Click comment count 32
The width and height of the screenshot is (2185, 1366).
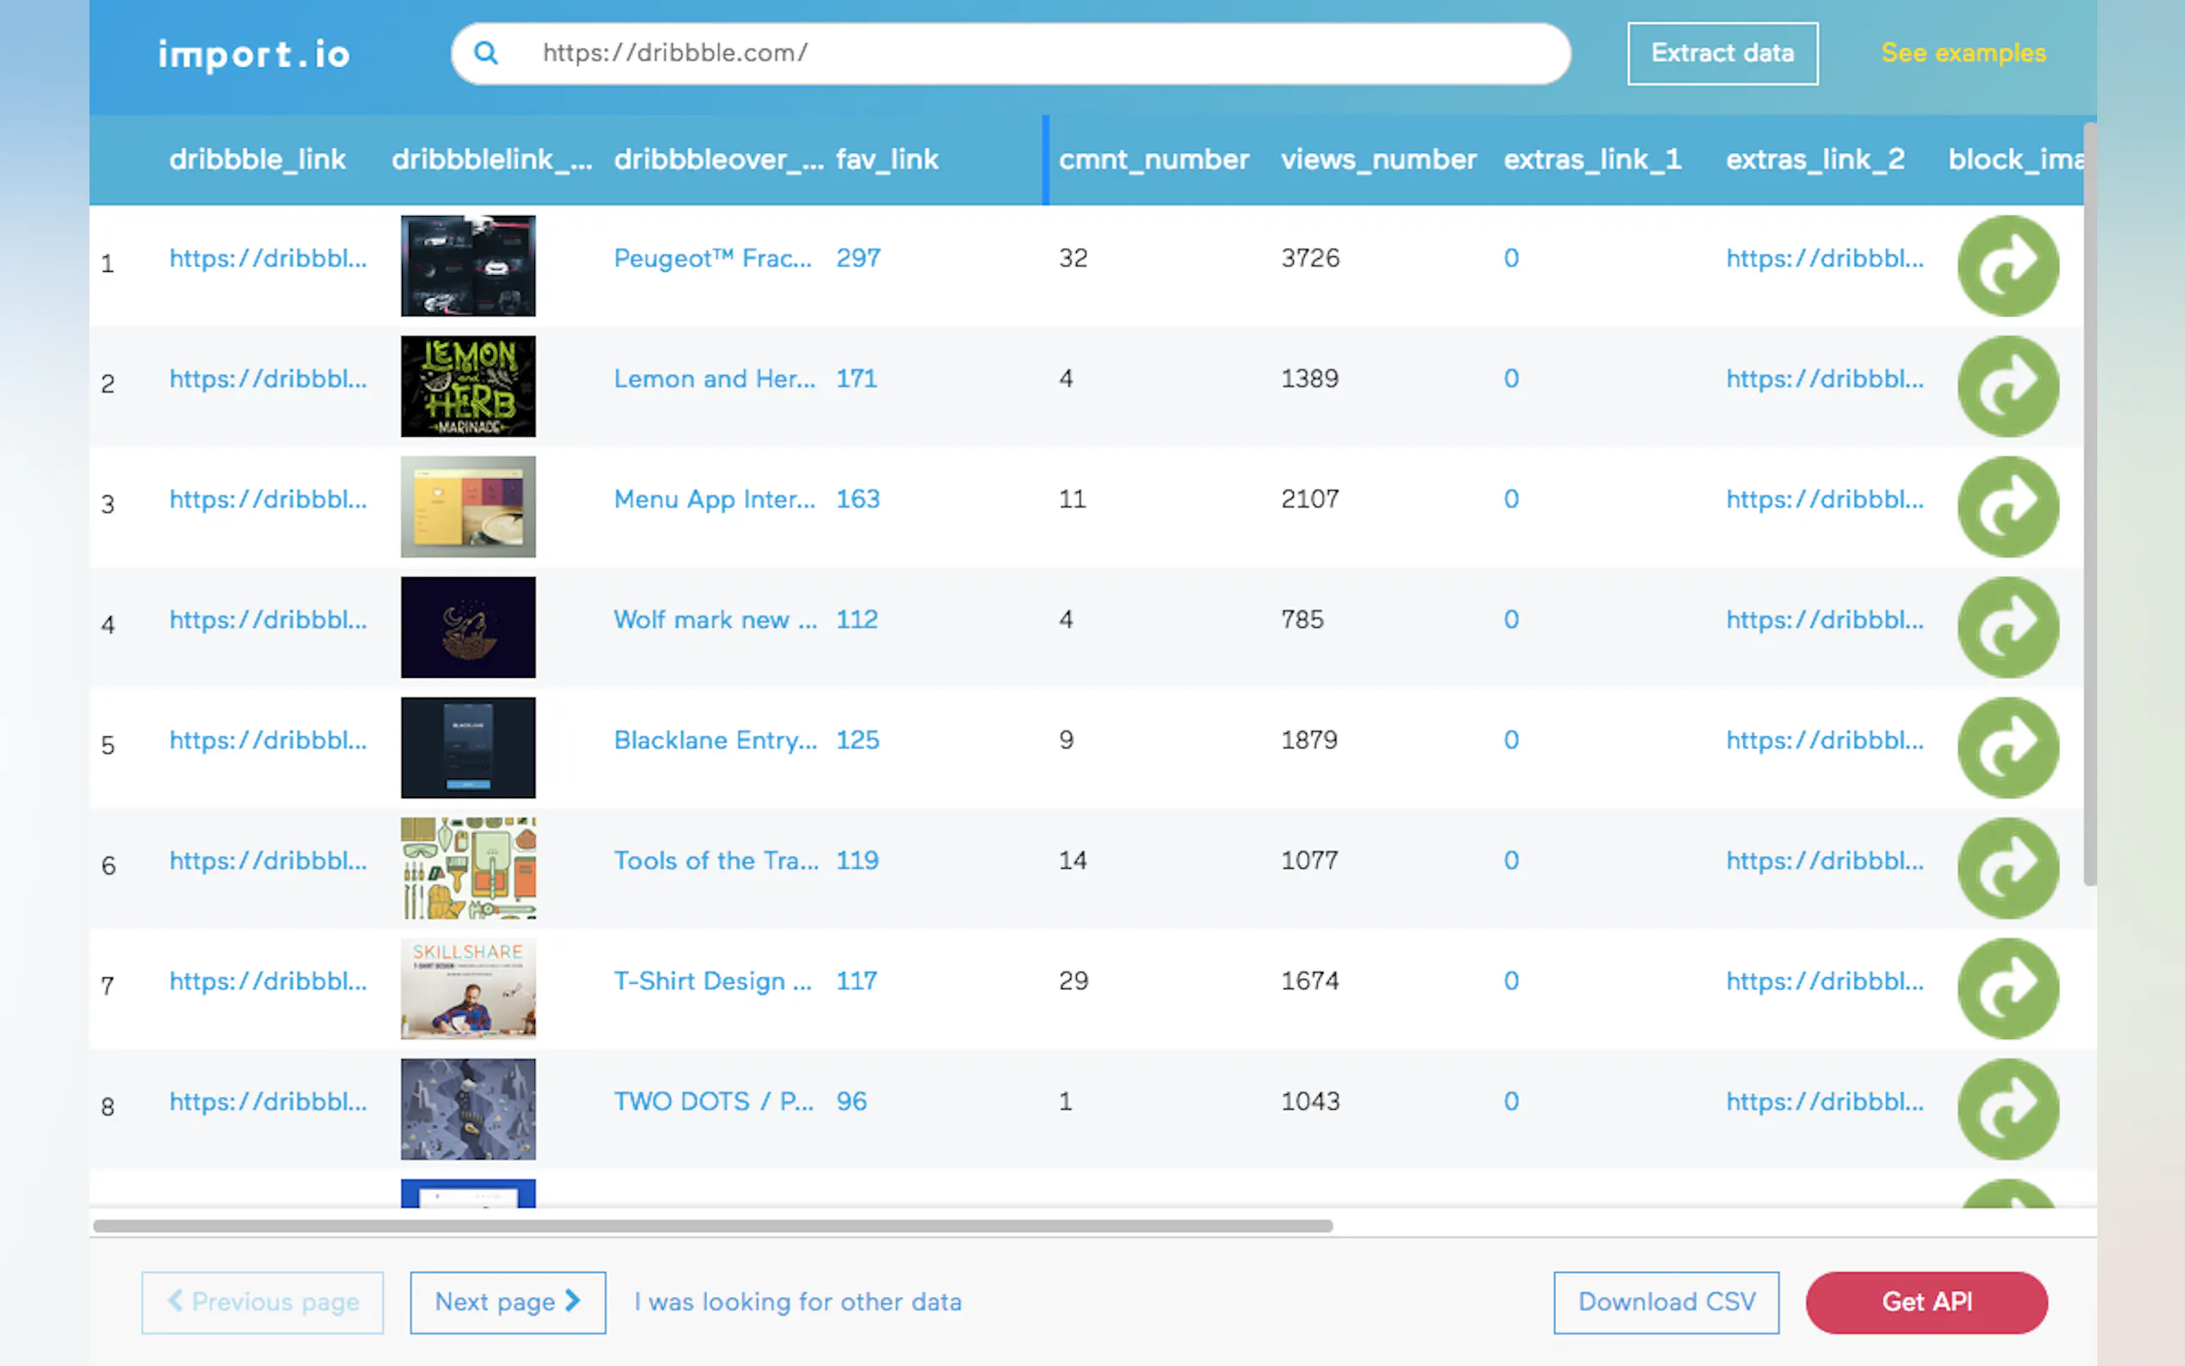1073,258
